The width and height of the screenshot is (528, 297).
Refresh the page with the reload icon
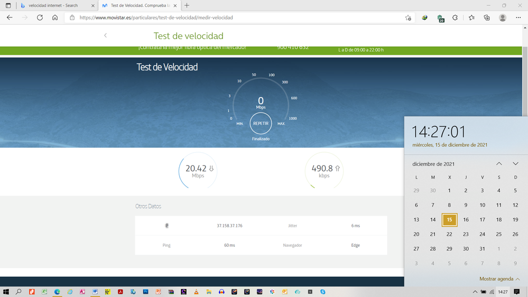click(40, 17)
